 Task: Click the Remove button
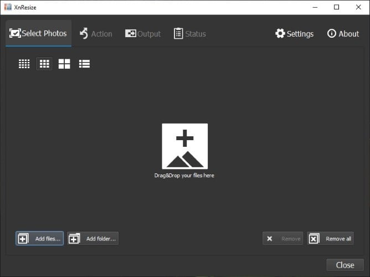tap(282, 239)
